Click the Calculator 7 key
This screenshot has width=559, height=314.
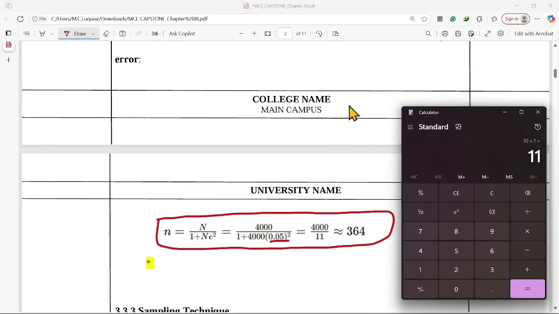421,232
